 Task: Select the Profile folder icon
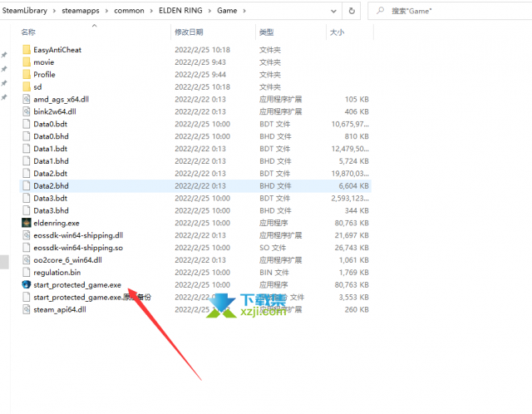tap(27, 74)
